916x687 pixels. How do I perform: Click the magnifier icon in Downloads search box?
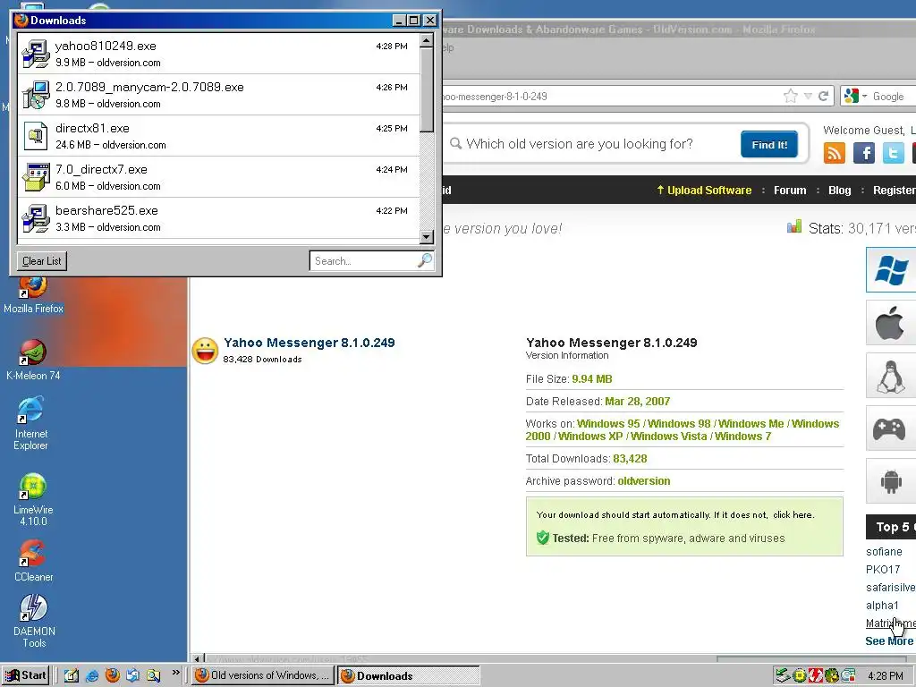(425, 260)
